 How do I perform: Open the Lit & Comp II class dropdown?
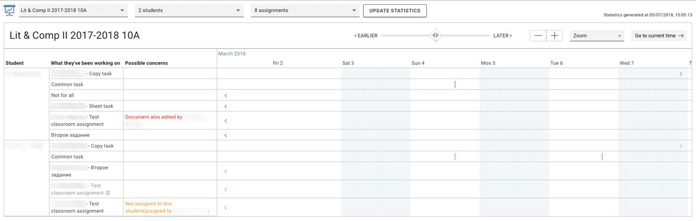(72, 10)
